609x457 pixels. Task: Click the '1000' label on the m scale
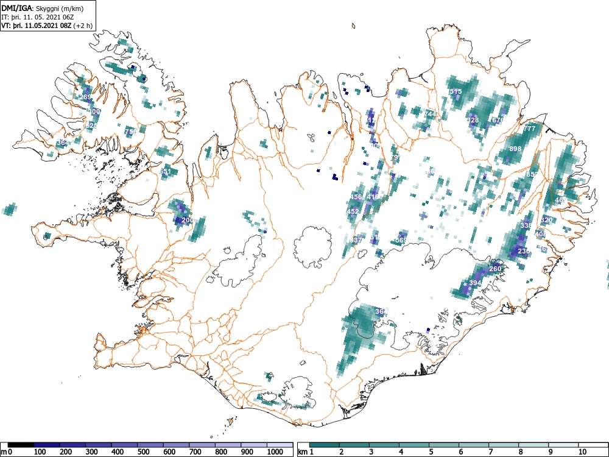(275, 452)
